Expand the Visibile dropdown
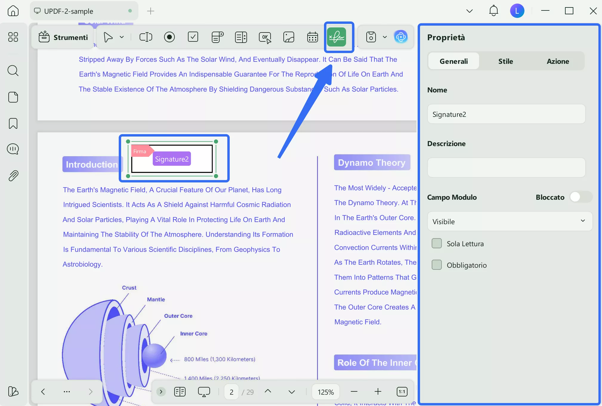The height and width of the screenshot is (406, 602). [510, 221]
